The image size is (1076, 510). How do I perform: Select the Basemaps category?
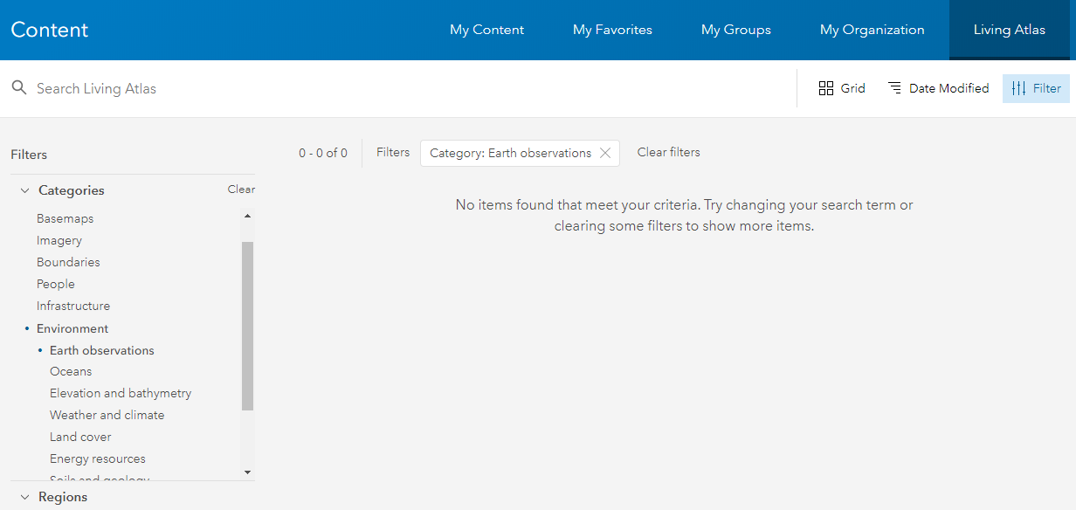[x=65, y=218]
